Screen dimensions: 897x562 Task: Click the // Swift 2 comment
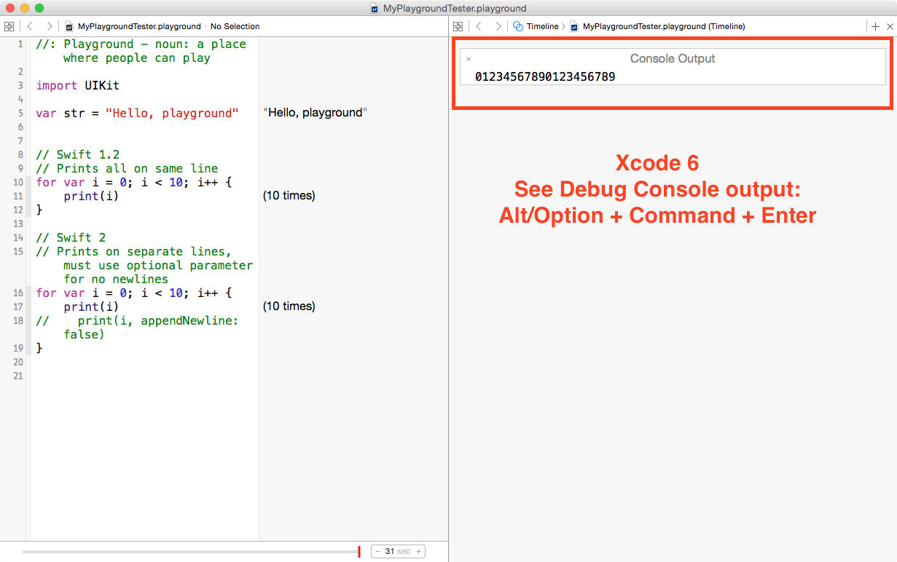71,237
